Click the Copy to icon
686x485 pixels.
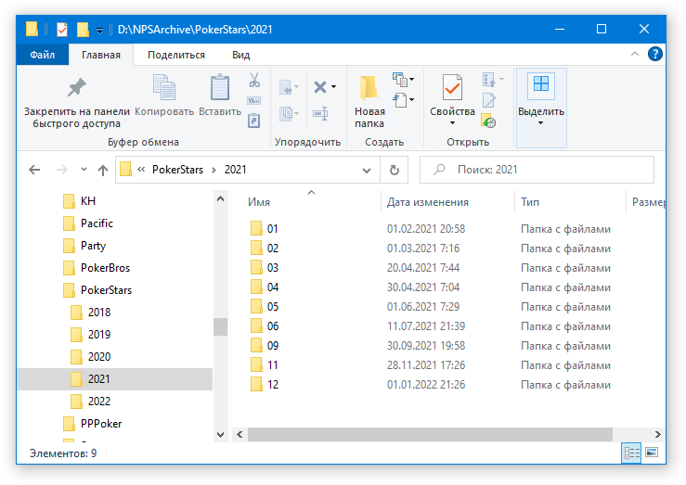[x=286, y=114]
